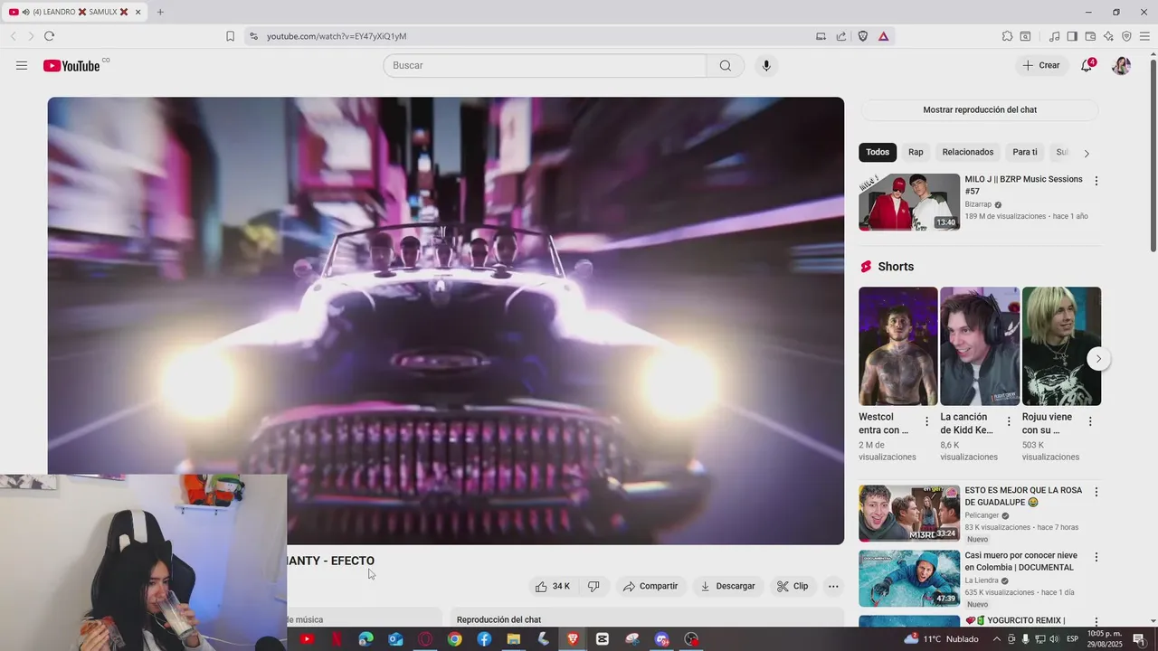Viewport: 1158px width, 651px height.
Task: Open the Brave VPN shield icon
Action: [x=1126, y=36]
